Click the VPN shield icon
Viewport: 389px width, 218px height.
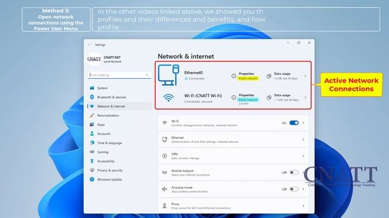tap(165, 156)
